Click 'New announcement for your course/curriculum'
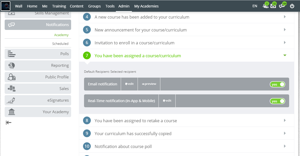The height and width of the screenshot is (156, 300). point(141,30)
